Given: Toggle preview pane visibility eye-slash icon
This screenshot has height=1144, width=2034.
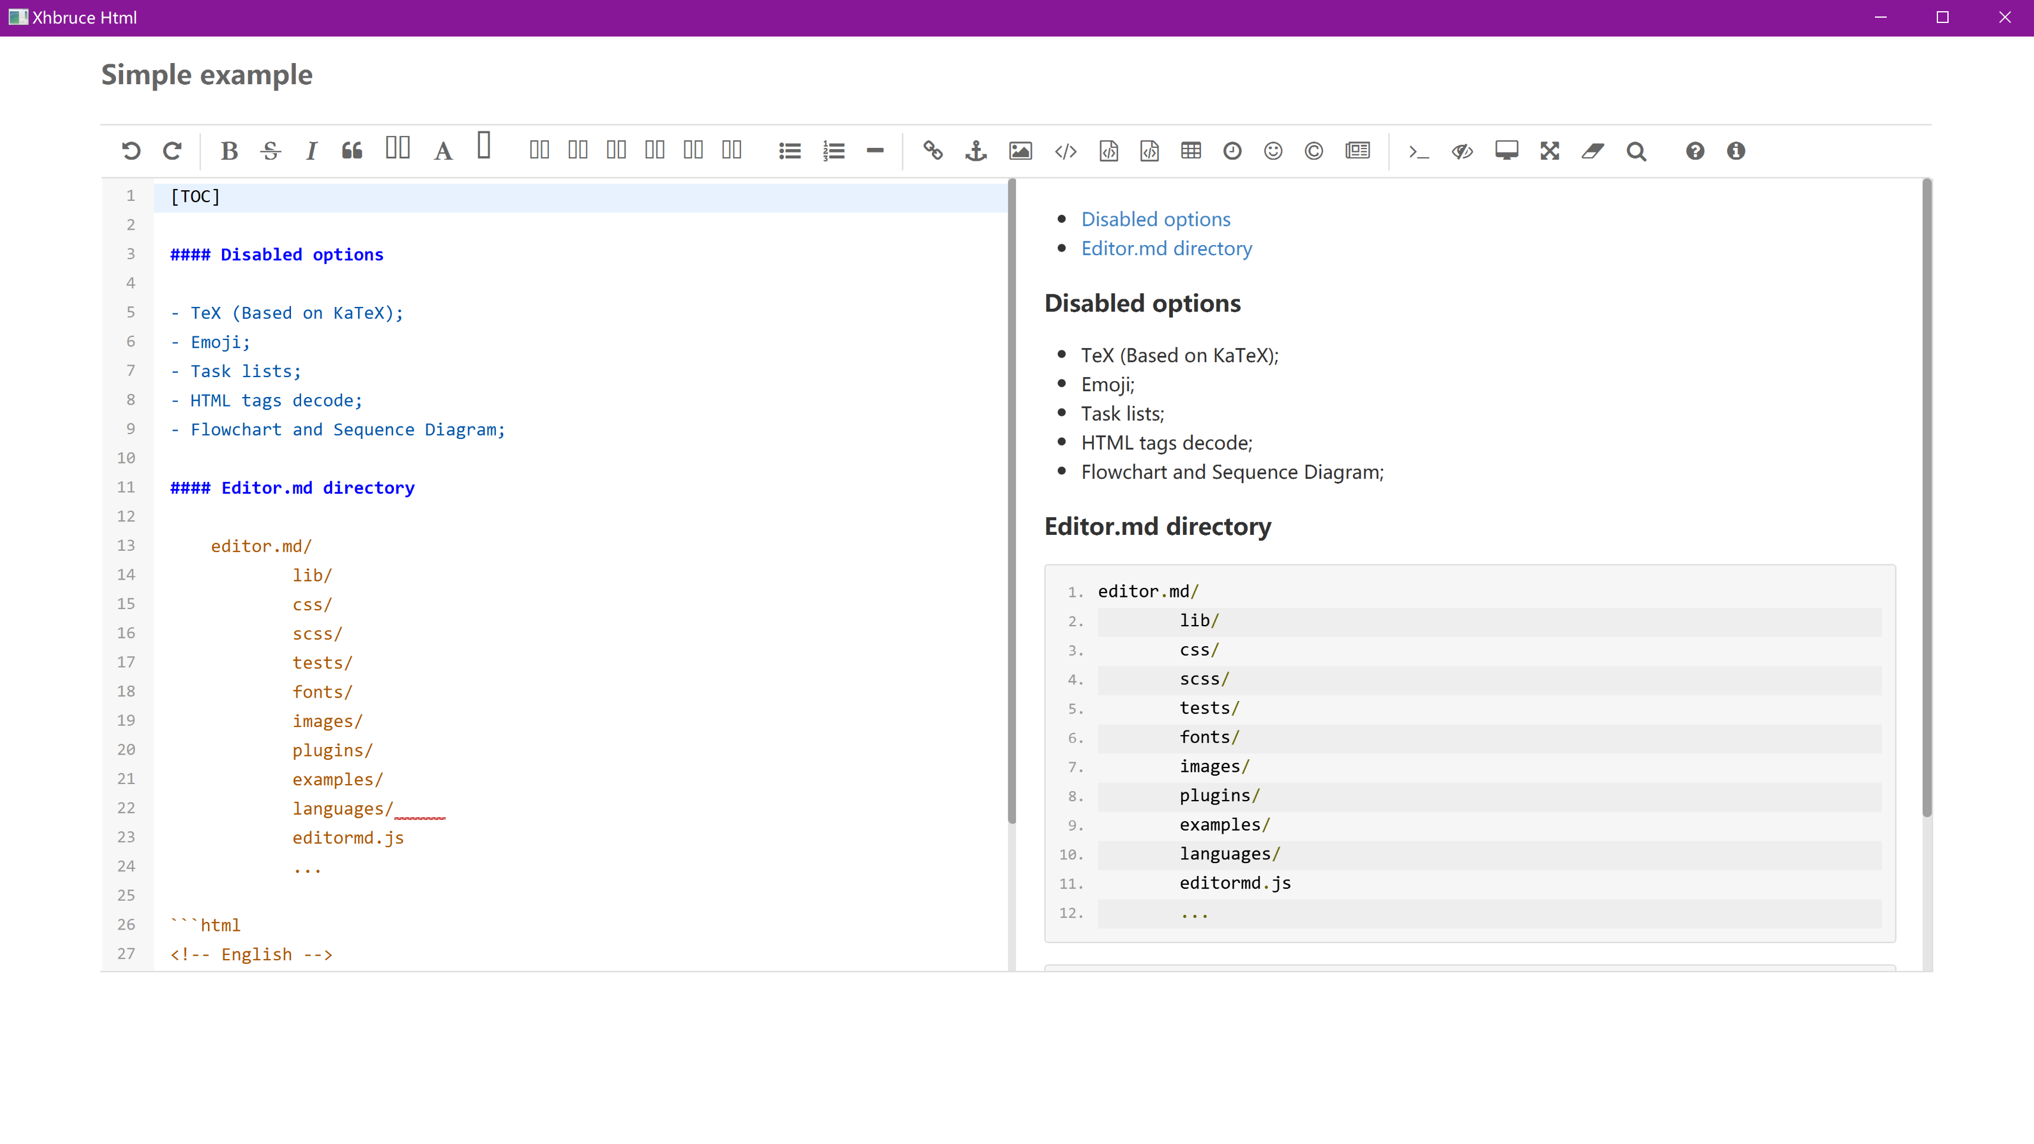Looking at the screenshot, I should [x=1463, y=151].
